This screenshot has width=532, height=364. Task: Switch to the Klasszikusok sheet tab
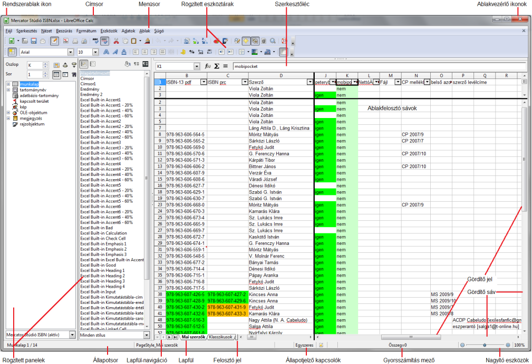coord(220,337)
